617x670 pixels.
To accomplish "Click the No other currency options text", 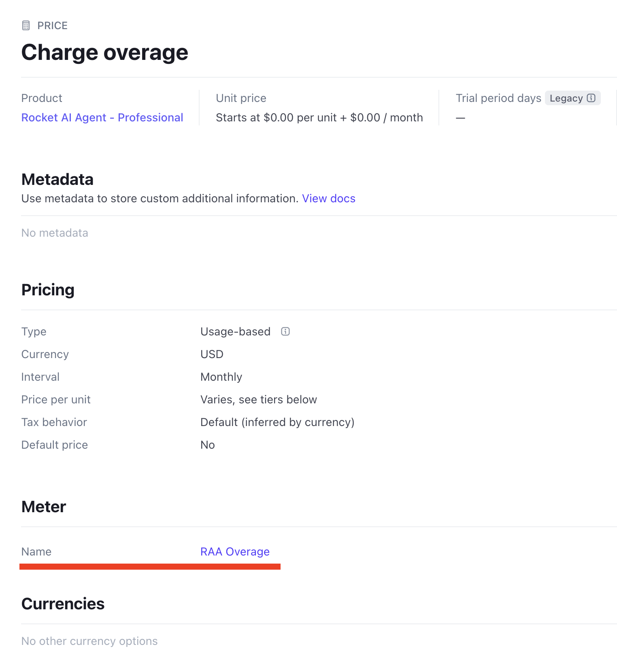I will tap(89, 641).
